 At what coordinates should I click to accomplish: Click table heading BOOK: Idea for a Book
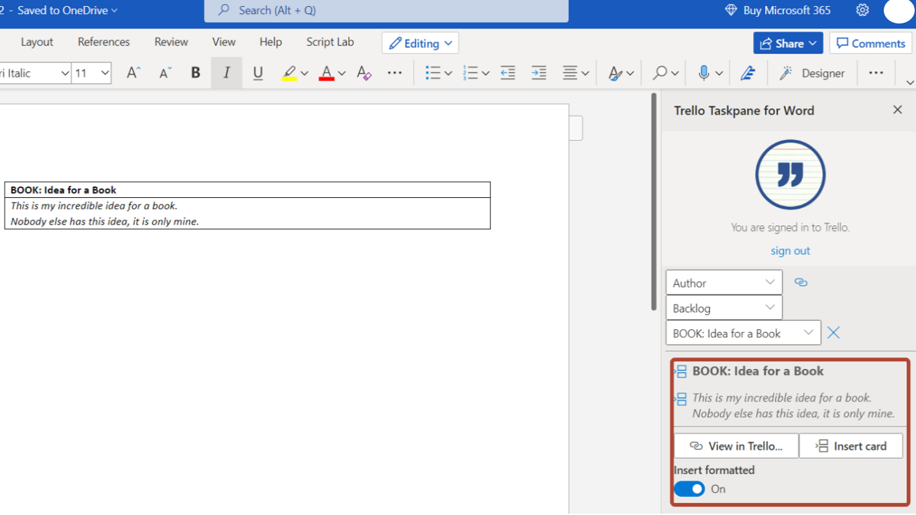tap(64, 190)
